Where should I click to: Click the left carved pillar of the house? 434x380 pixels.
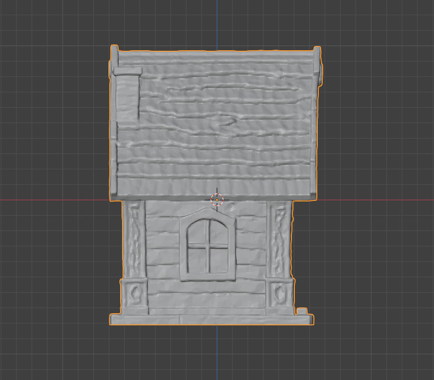pyautogui.click(x=134, y=257)
